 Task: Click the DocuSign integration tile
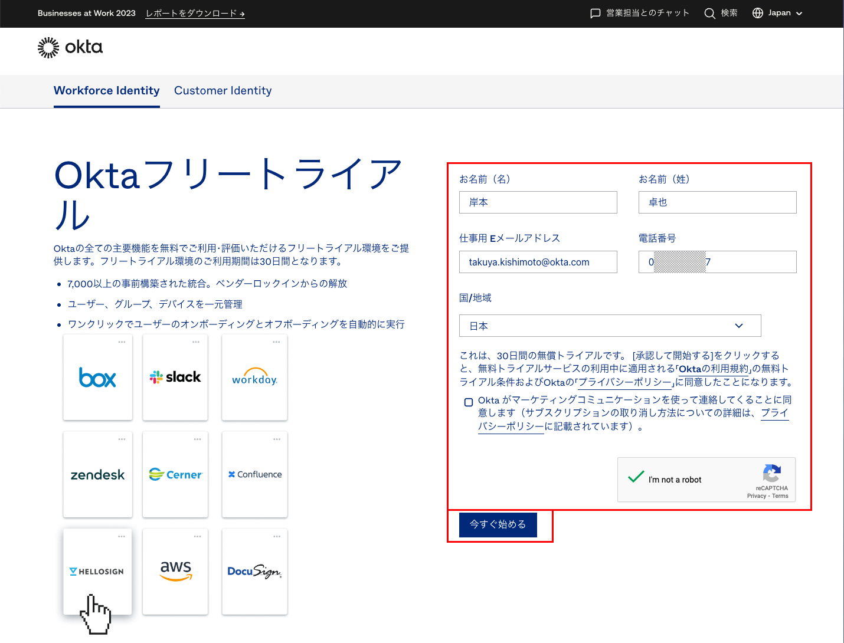(254, 572)
